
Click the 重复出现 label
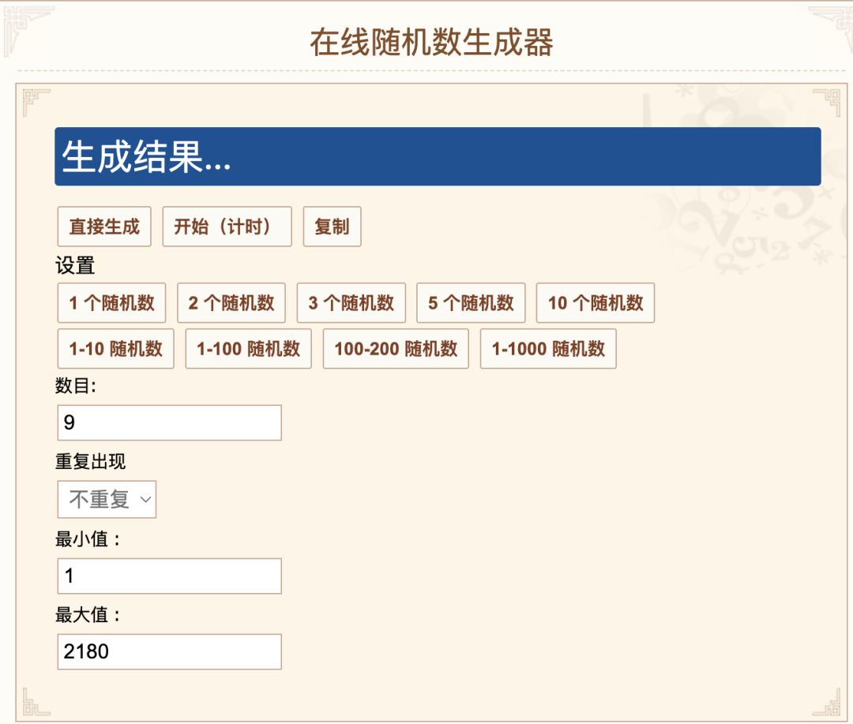90,461
